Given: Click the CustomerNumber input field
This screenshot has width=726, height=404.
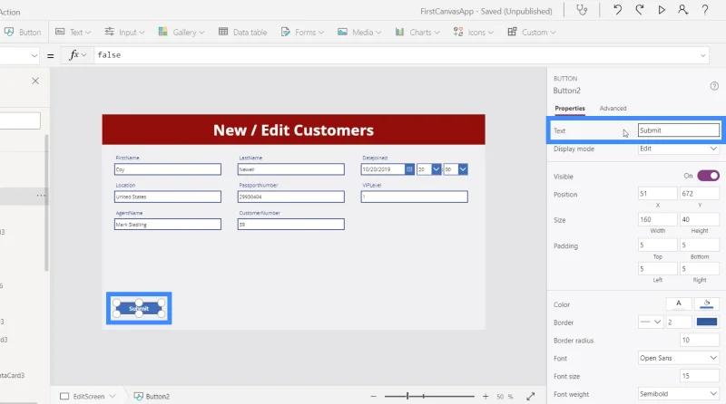Looking at the screenshot, I should (x=290, y=224).
